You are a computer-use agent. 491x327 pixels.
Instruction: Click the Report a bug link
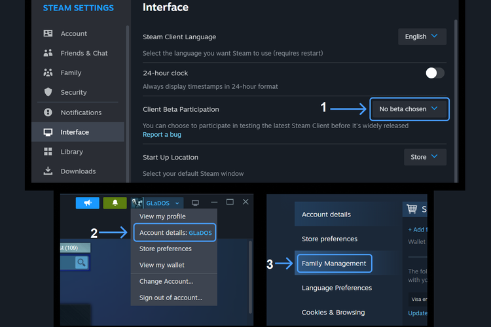pyautogui.click(x=162, y=135)
